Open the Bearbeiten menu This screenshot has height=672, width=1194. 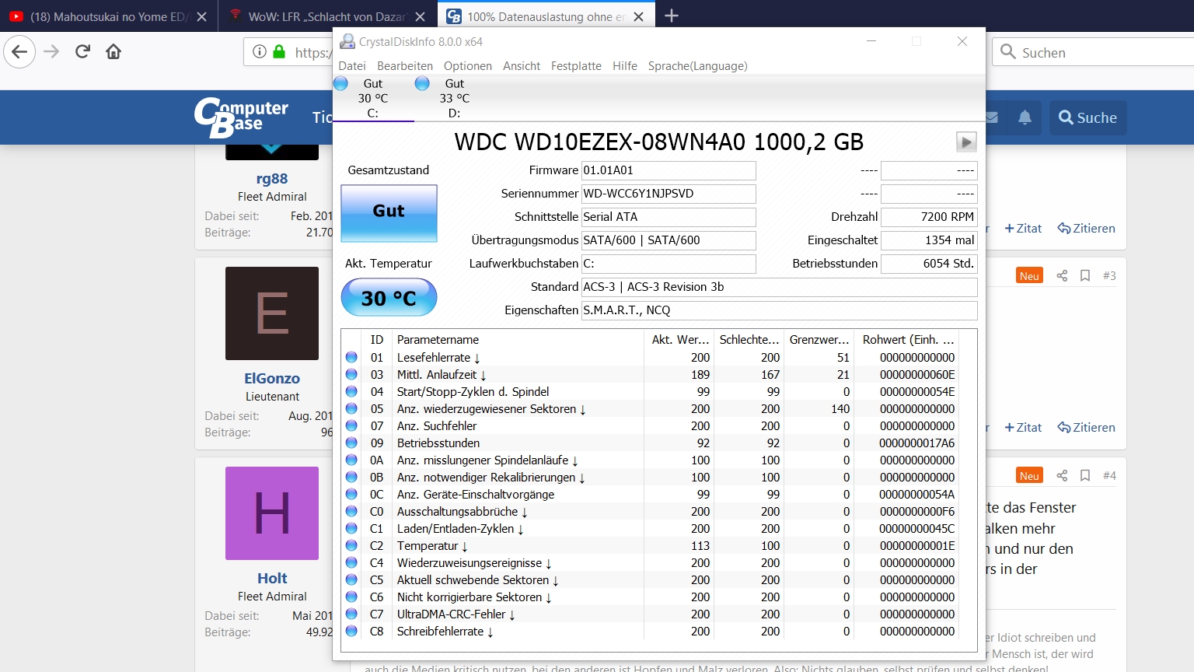405,66
